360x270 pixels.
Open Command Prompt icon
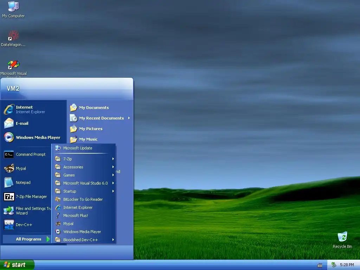9,154
